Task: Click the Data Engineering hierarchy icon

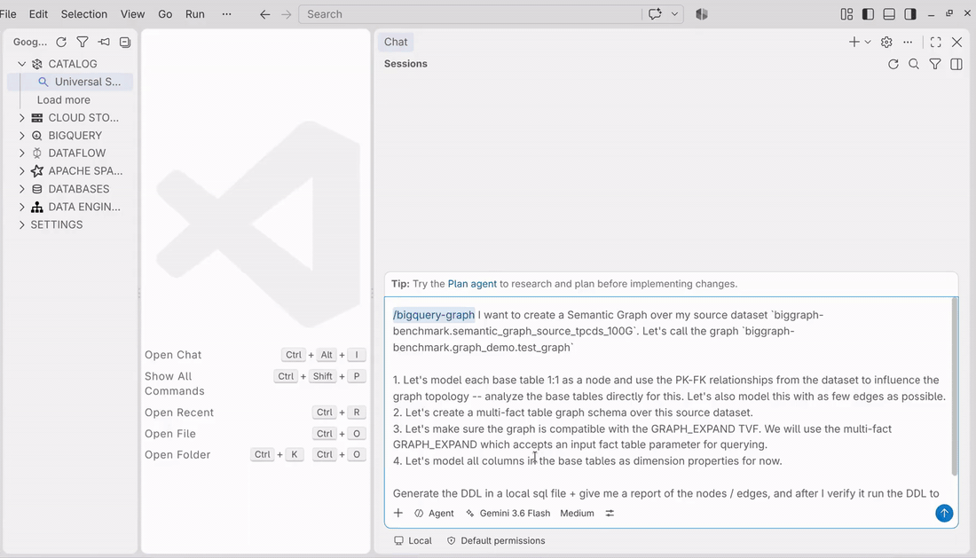Action: (37, 207)
